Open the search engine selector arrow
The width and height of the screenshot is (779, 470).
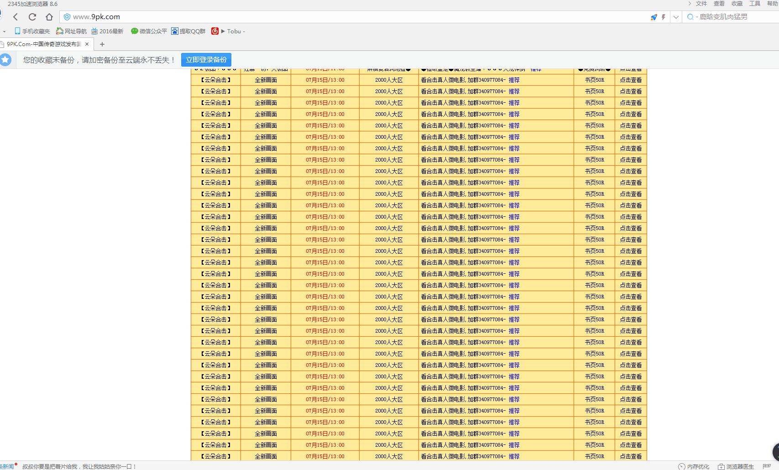pos(697,17)
